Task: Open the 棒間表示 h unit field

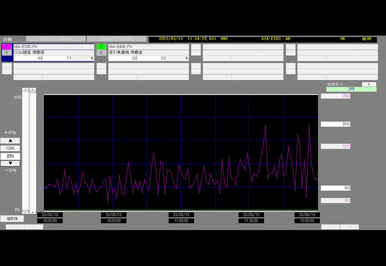Action: point(369,84)
